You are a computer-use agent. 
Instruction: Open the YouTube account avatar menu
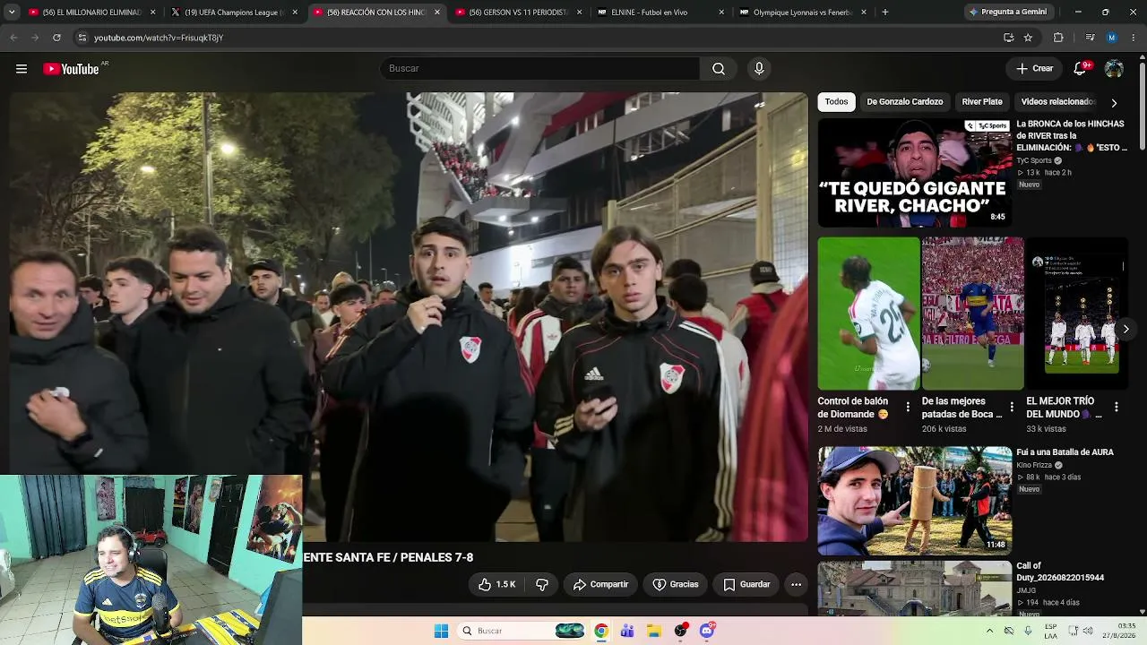coord(1114,69)
